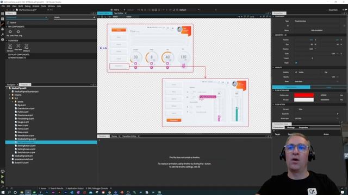Select the lower flow item screen on canvas
This screenshot has width=348, height=195.
[x=205, y=102]
